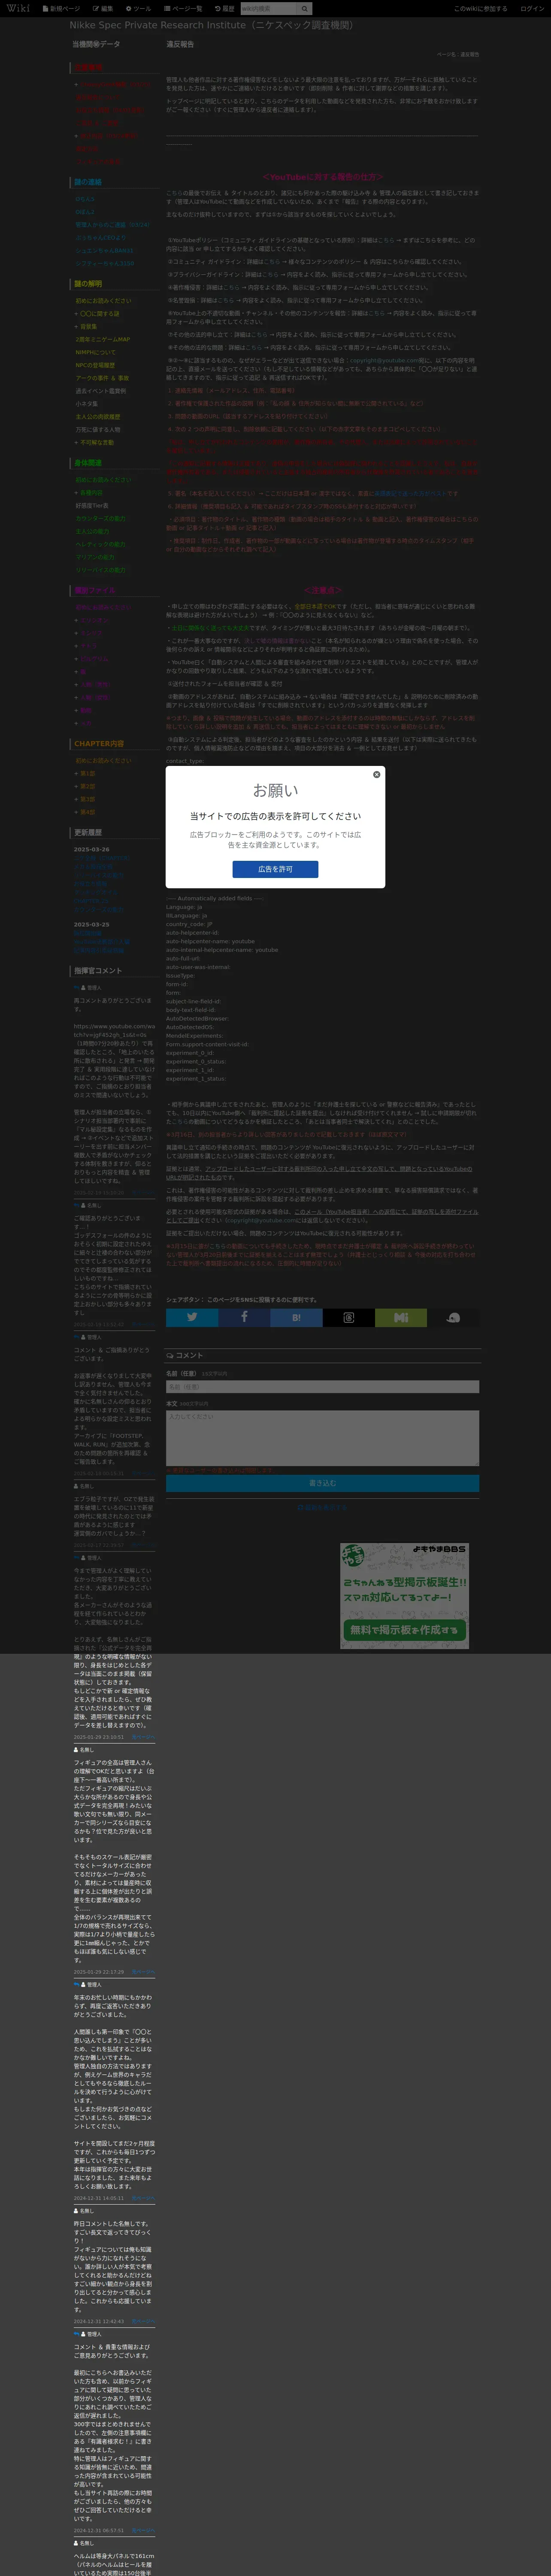The height and width of the screenshot is (2576, 551).
Task: Click the wiki search input field
Action: [x=269, y=8]
